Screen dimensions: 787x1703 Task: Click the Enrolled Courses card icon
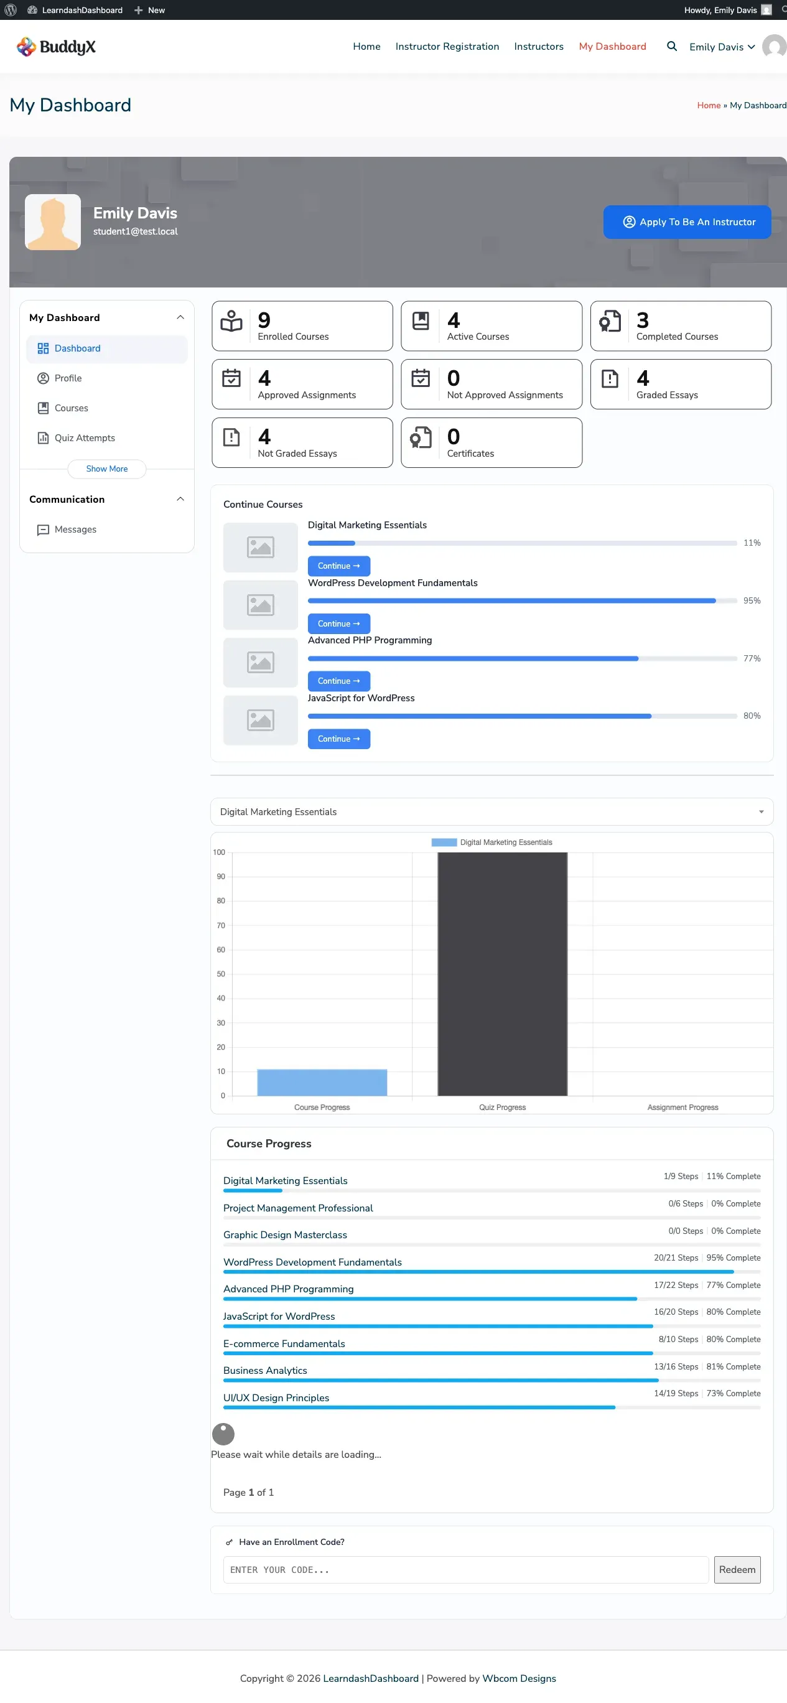point(231,321)
